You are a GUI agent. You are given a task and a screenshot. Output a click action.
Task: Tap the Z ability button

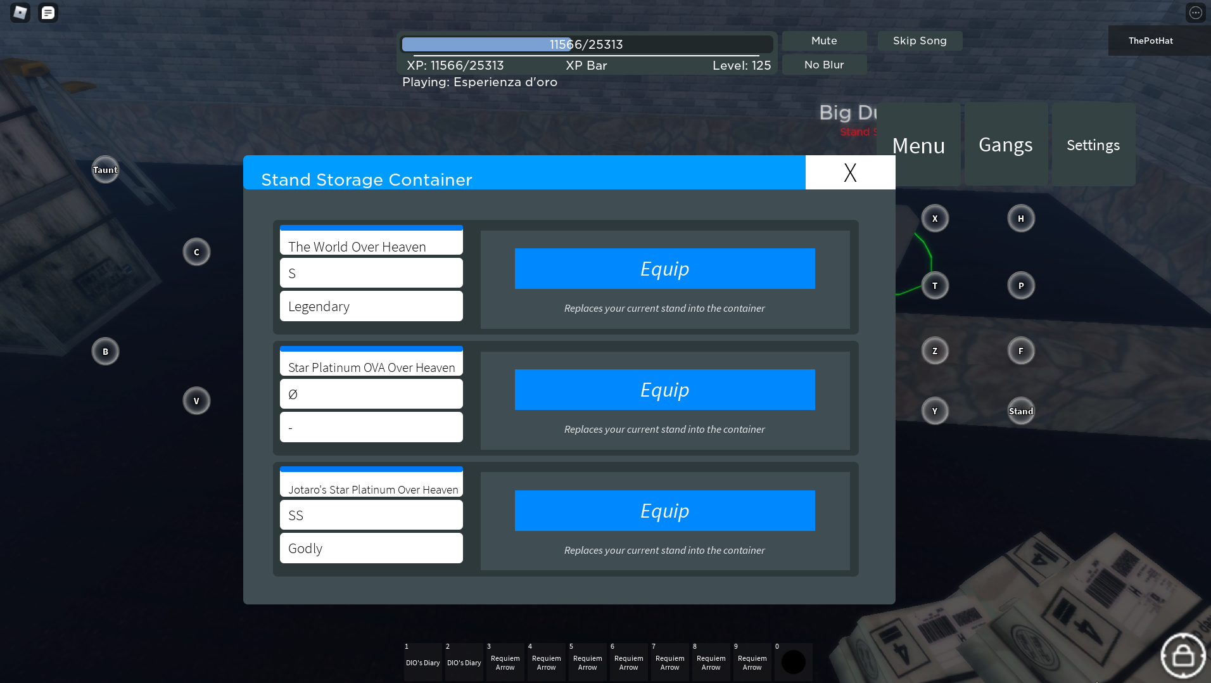(x=935, y=351)
